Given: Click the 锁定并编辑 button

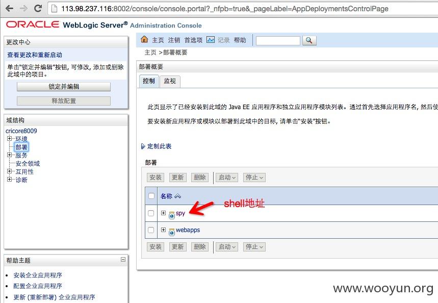Looking at the screenshot, I should [x=64, y=87].
